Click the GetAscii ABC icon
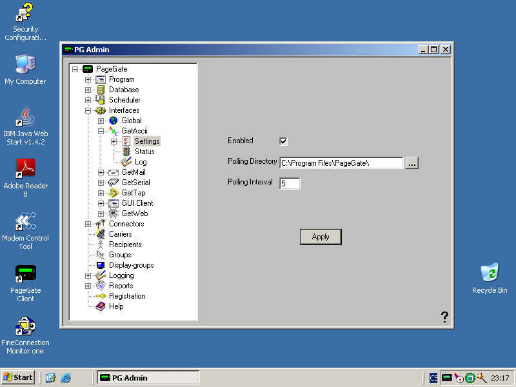This screenshot has height=387, width=516. click(x=114, y=131)
